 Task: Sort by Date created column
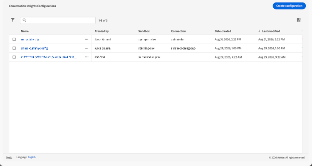[x=223, y=31]
